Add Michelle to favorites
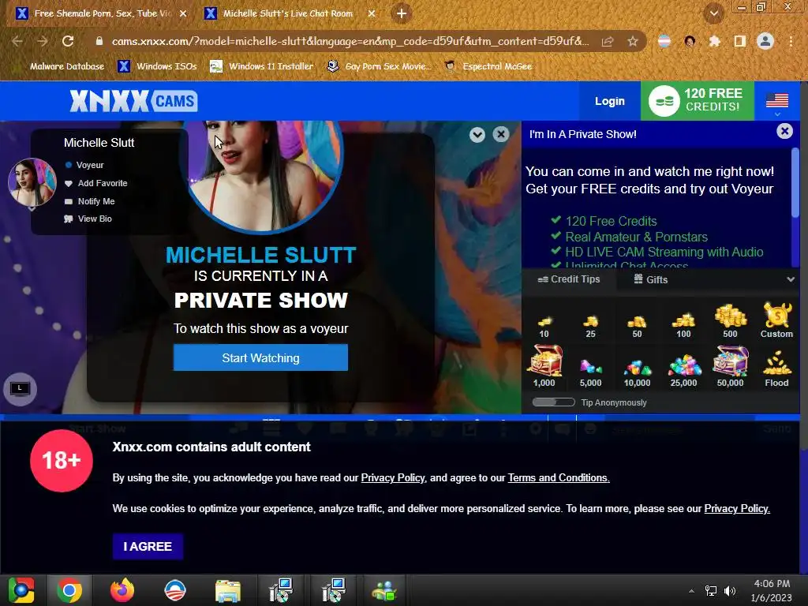 [x=95, y=183]
